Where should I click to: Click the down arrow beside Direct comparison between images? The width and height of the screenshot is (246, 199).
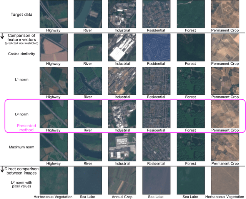tap(3, 169)
